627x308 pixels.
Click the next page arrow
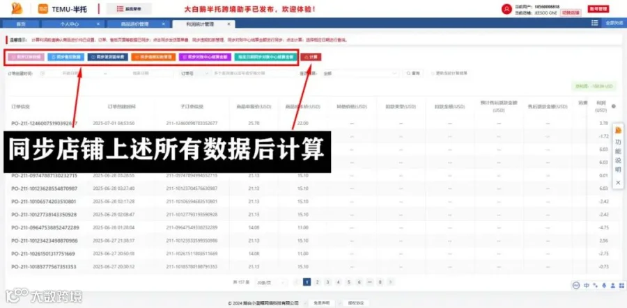coord(391,282)
